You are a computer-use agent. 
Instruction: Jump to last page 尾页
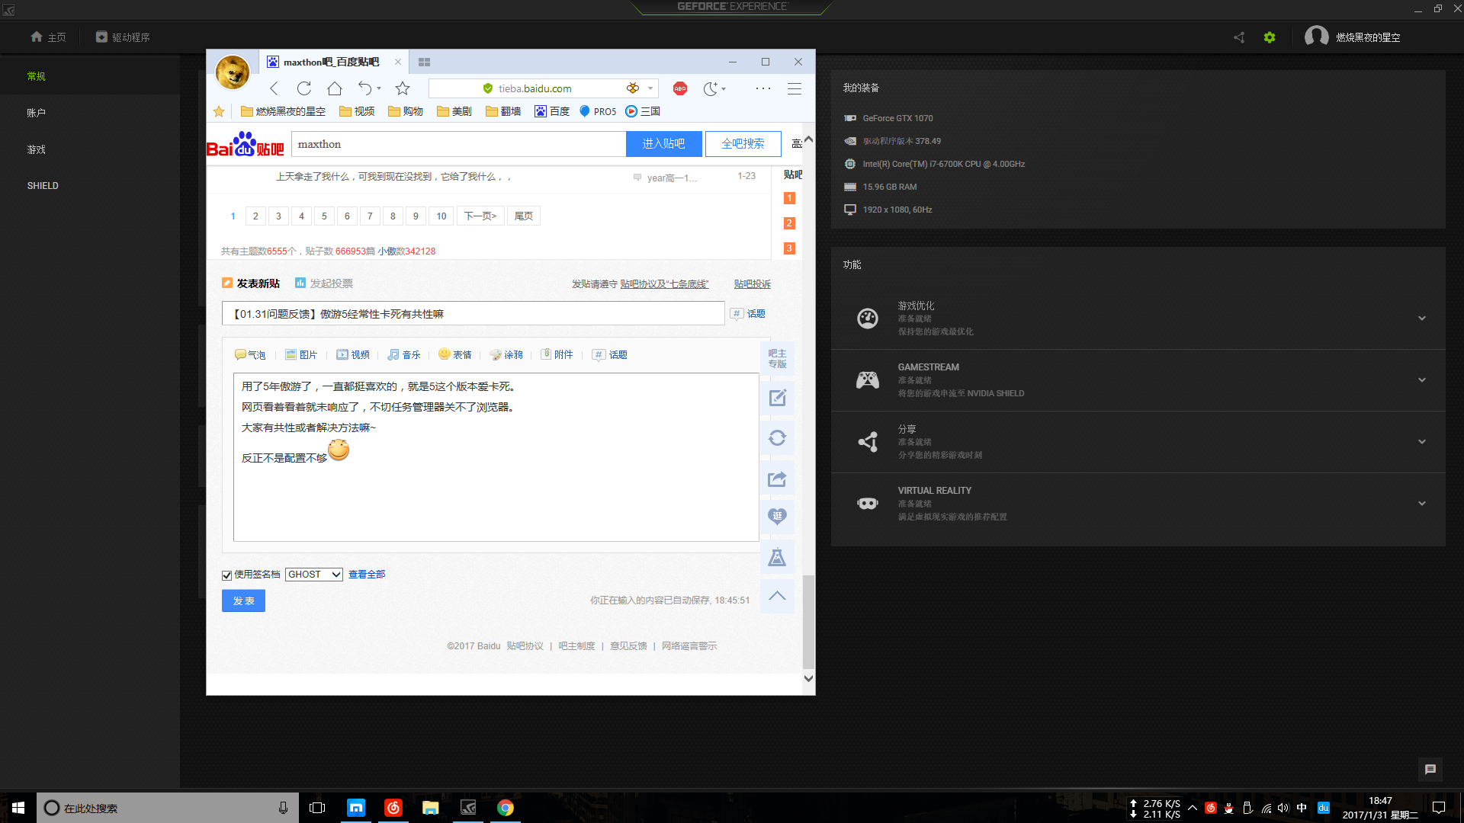[x=523, y=216]
